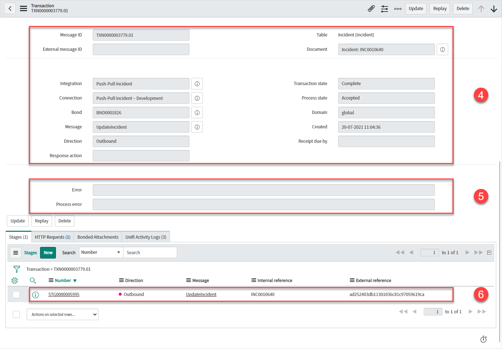
Task: Go to next record with down arrow
Action: pyautogui.click(x=494, y=9)
